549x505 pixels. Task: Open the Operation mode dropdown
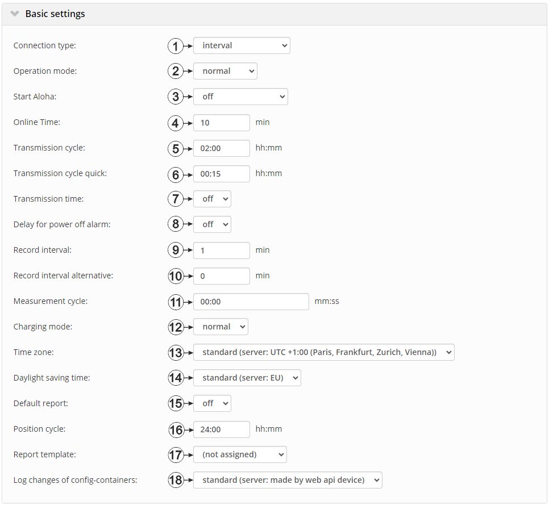(225, 71)
